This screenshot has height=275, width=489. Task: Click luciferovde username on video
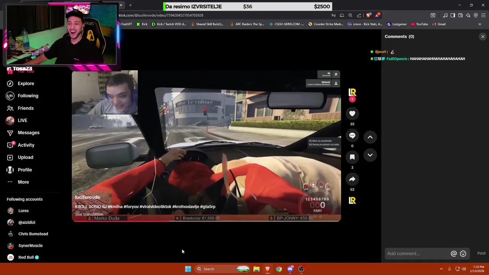click(x=87, y=197)
